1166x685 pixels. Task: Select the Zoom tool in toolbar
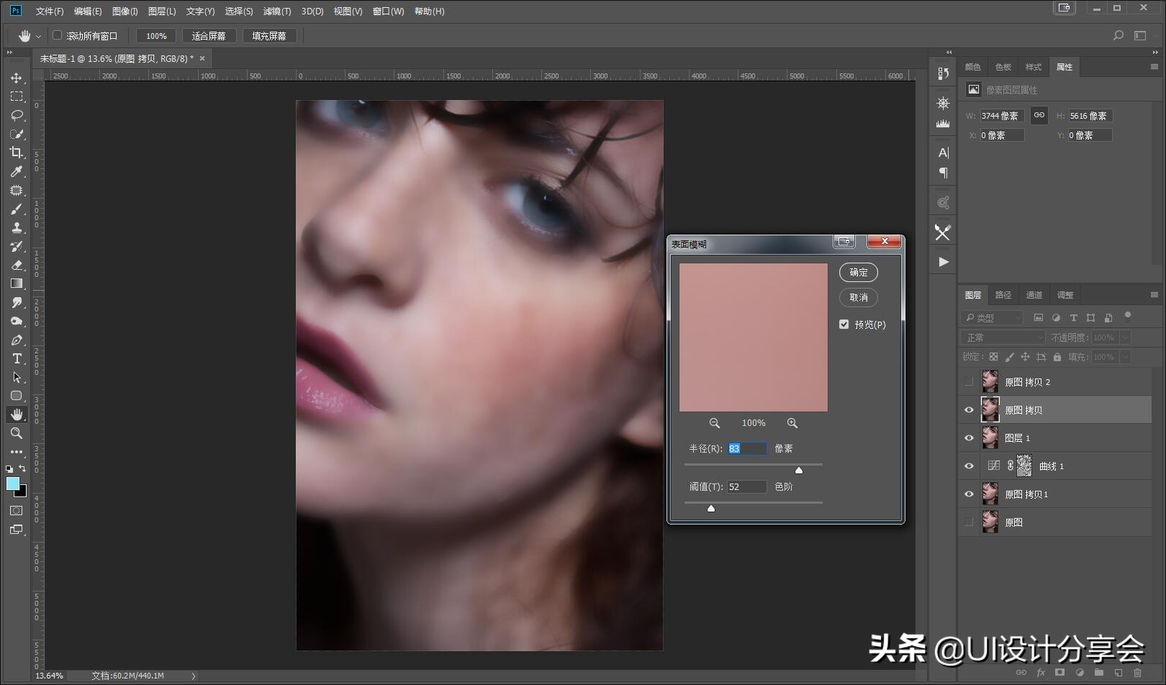(x=17, y=433)
